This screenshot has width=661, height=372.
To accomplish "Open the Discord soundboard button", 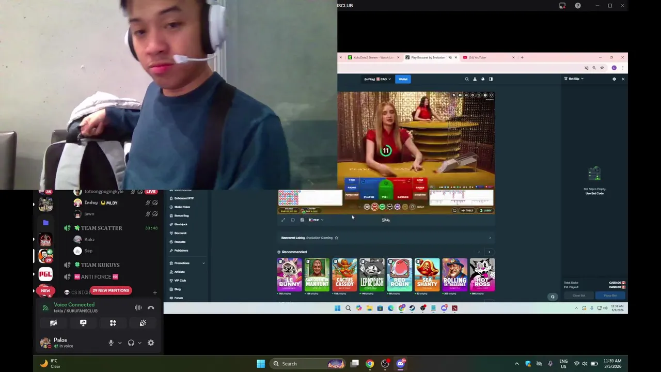I will click(143, 323).
